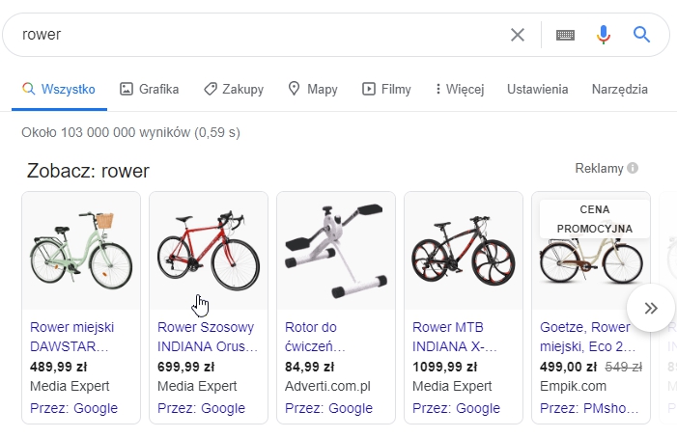The width and height of the screenshot is (677, 438).
Task: Open Narzędzia search tools
Action: tap(619, 90)
